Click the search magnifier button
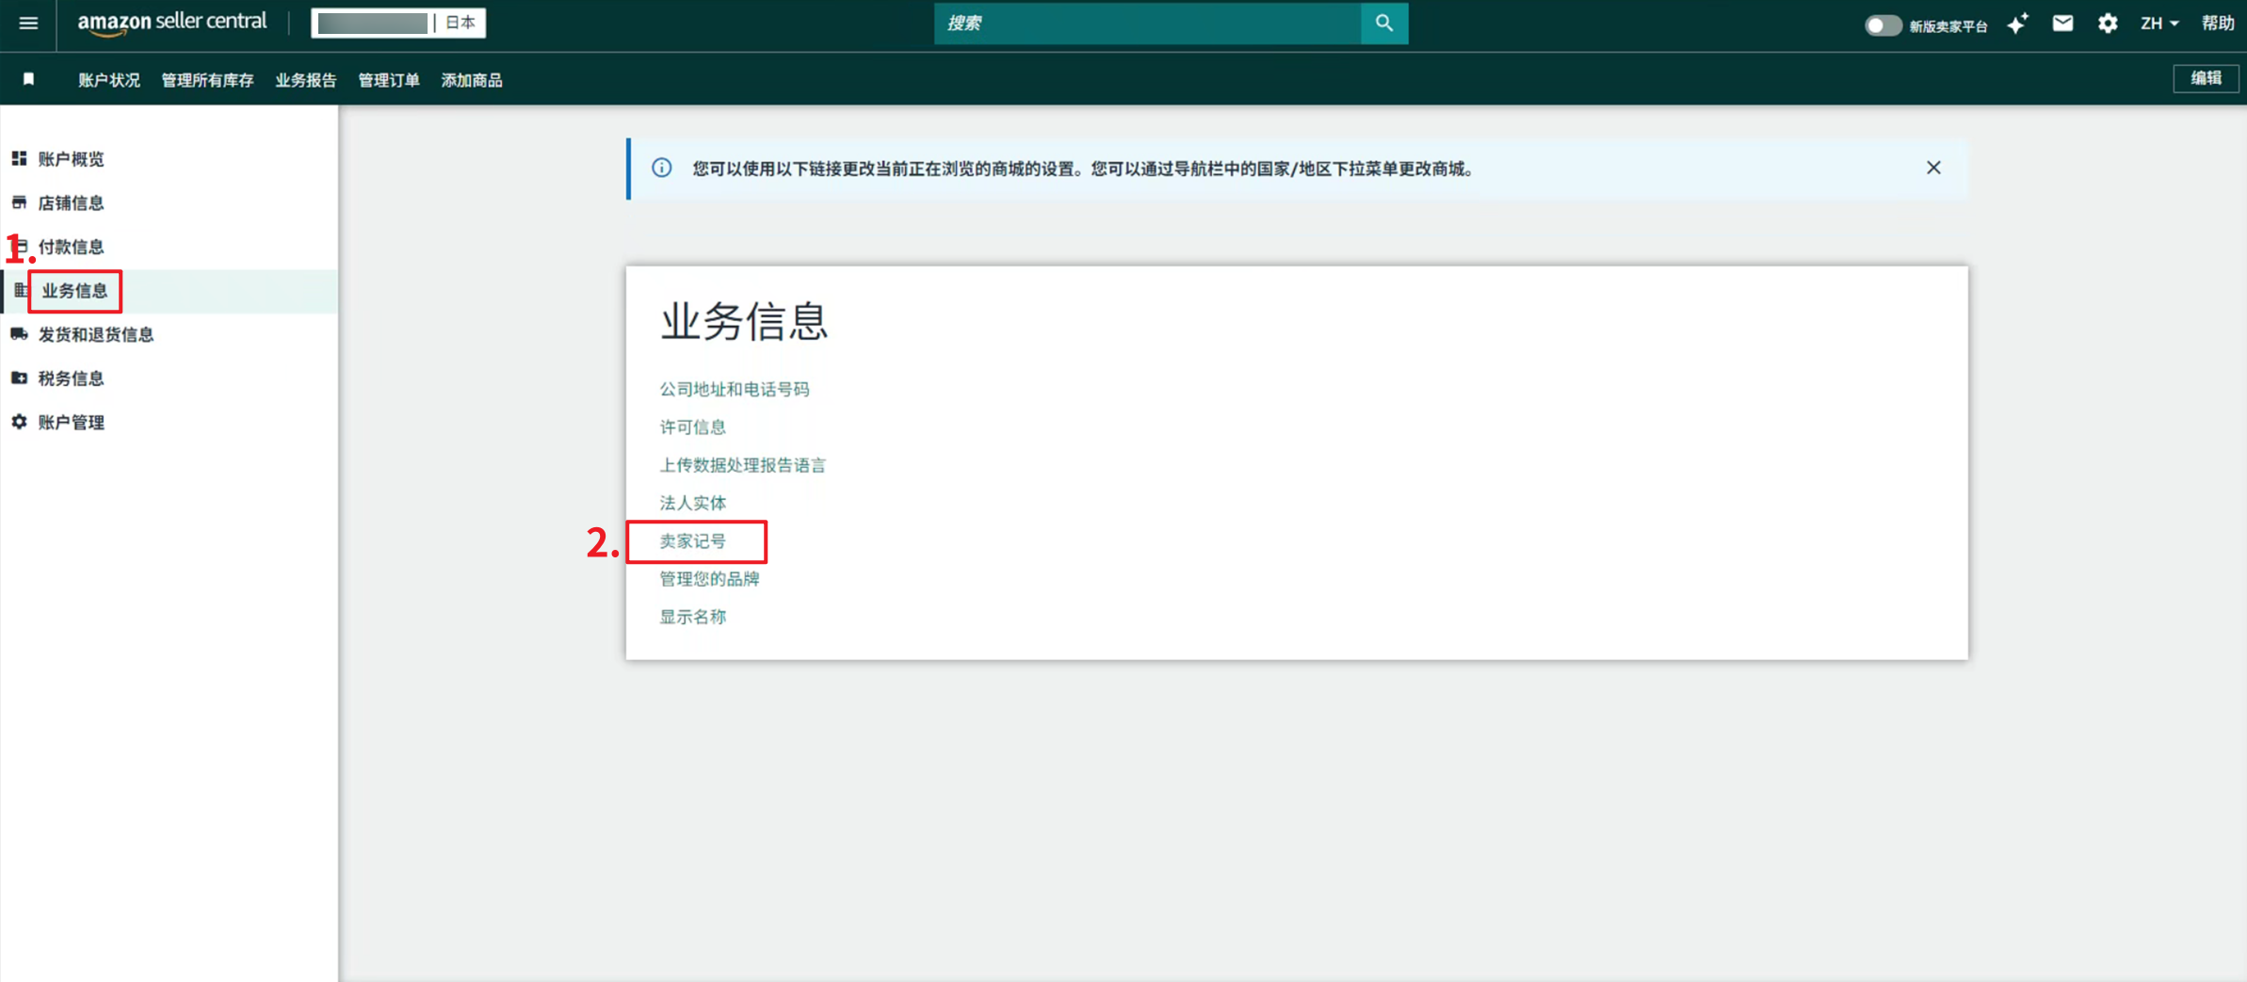This screenshot has width=2247, height=982. (1383, 24)
